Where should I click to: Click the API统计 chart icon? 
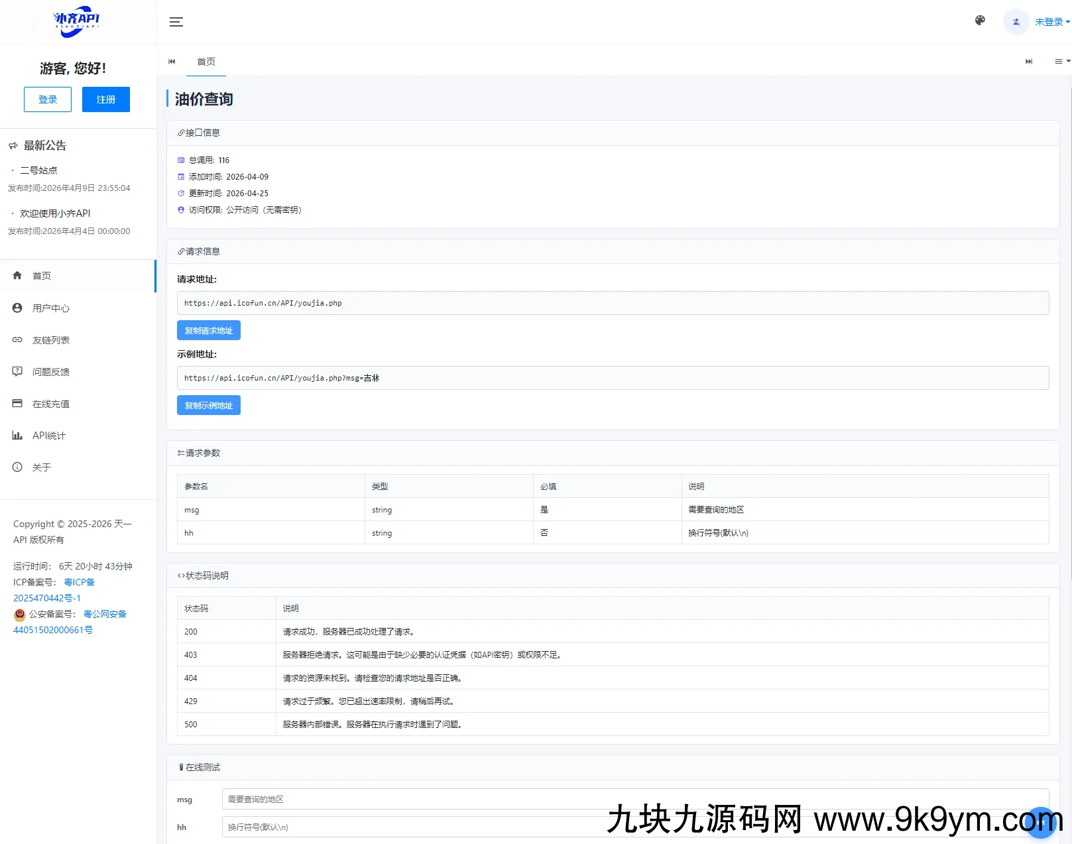click(x=17, y=435)
